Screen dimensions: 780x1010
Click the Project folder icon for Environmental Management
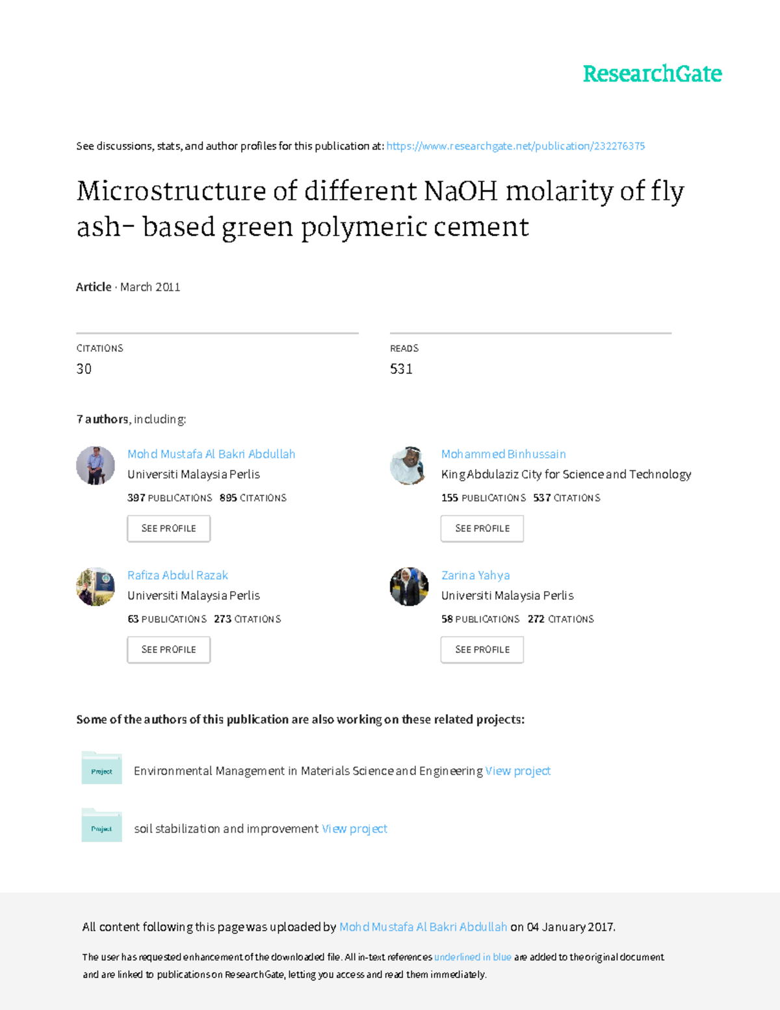101,767
